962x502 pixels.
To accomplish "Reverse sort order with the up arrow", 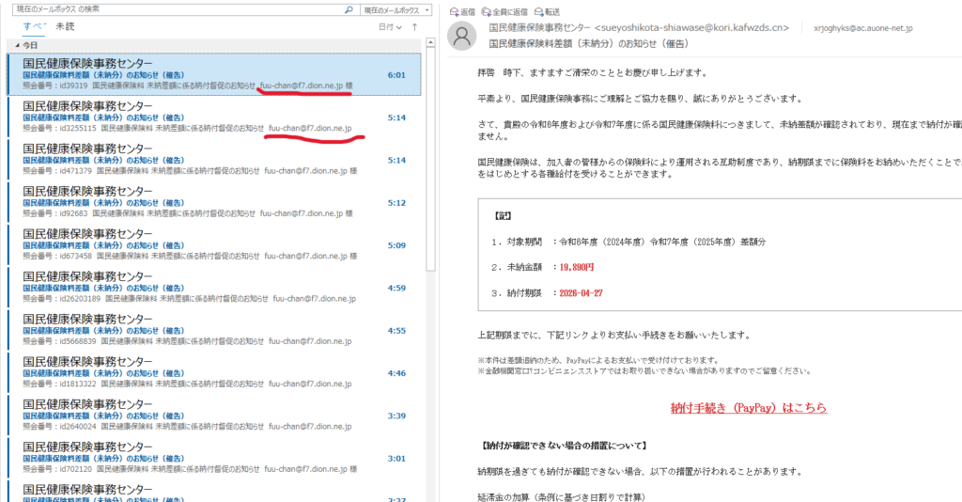I will (414, 27).
